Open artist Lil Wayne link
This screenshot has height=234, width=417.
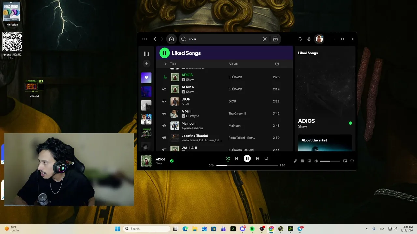pos(193,116)
